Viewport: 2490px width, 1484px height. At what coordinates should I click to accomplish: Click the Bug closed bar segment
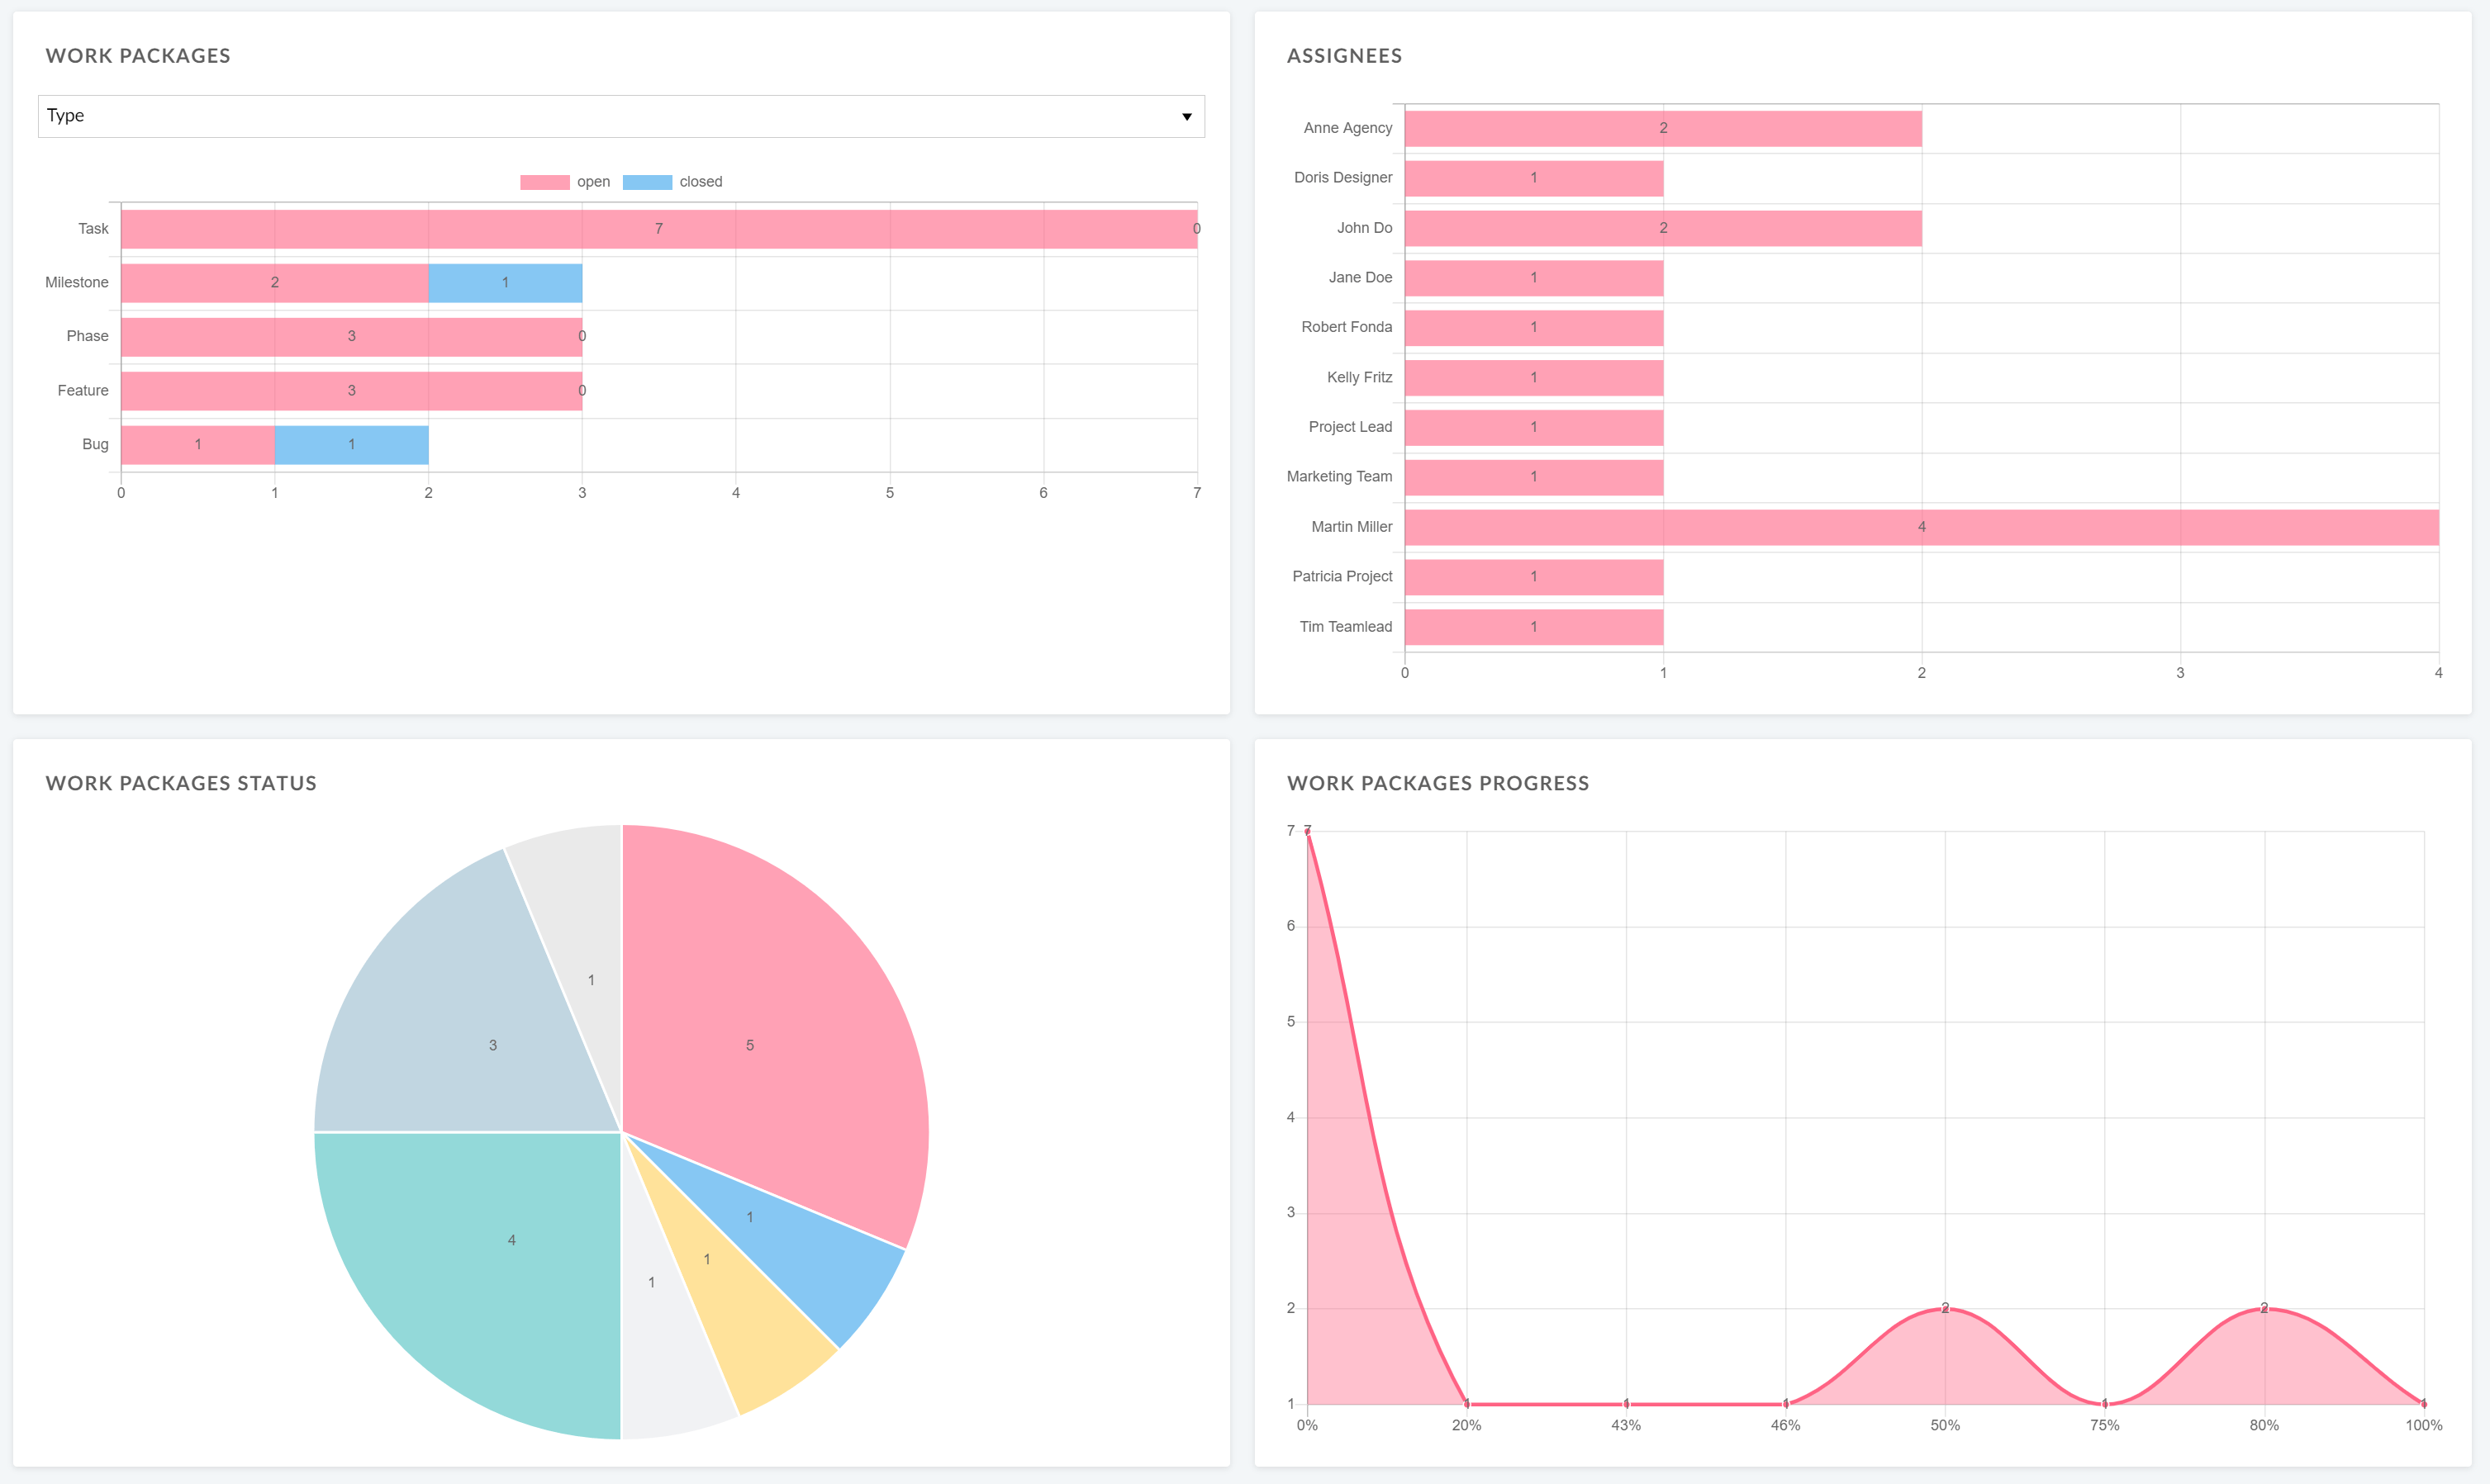351,443
